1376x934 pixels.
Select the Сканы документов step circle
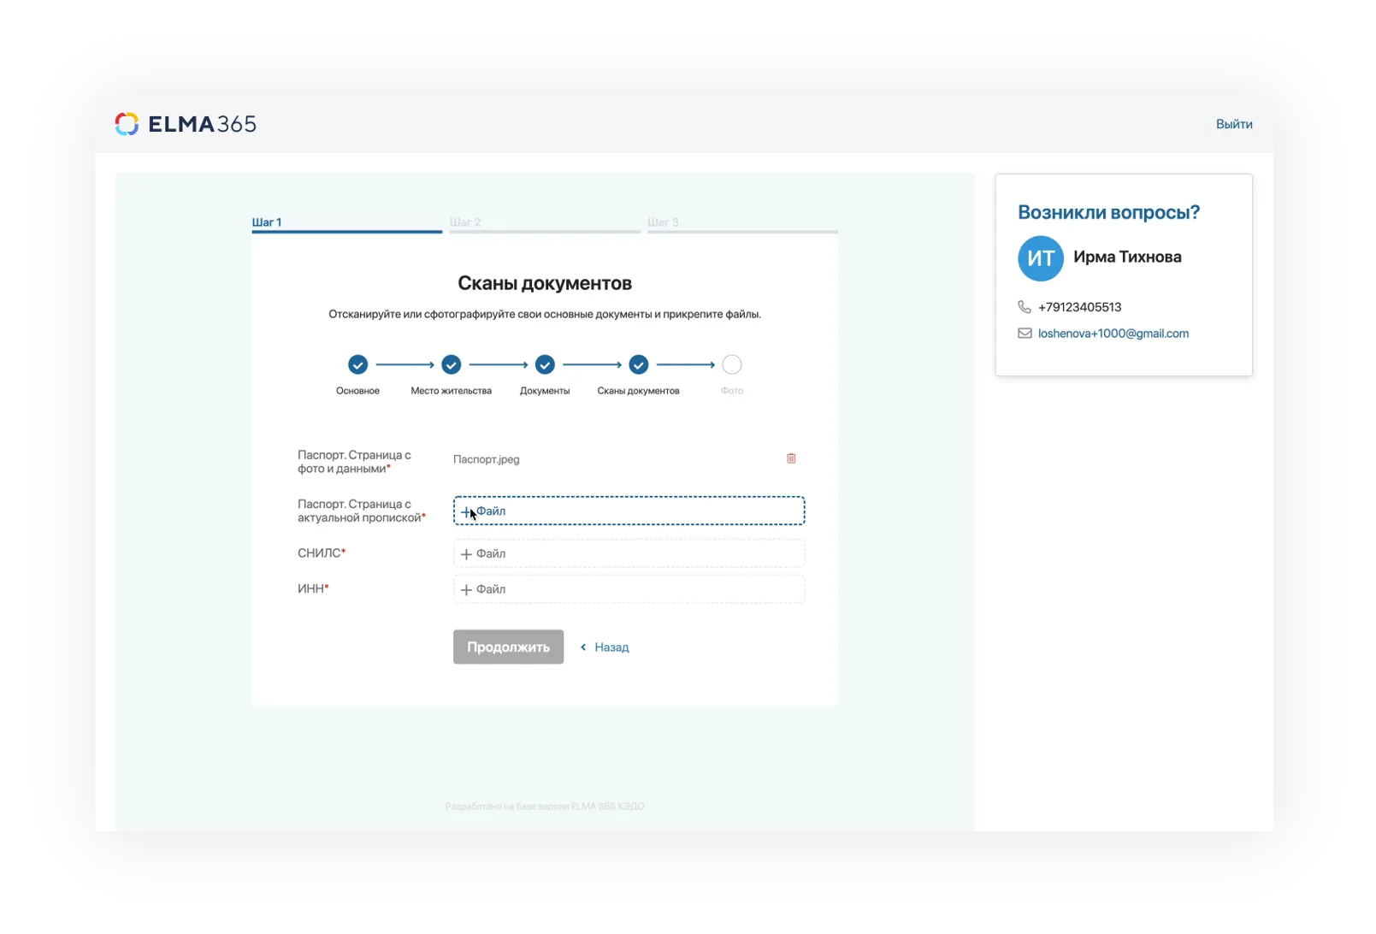[x=639, y=365]
